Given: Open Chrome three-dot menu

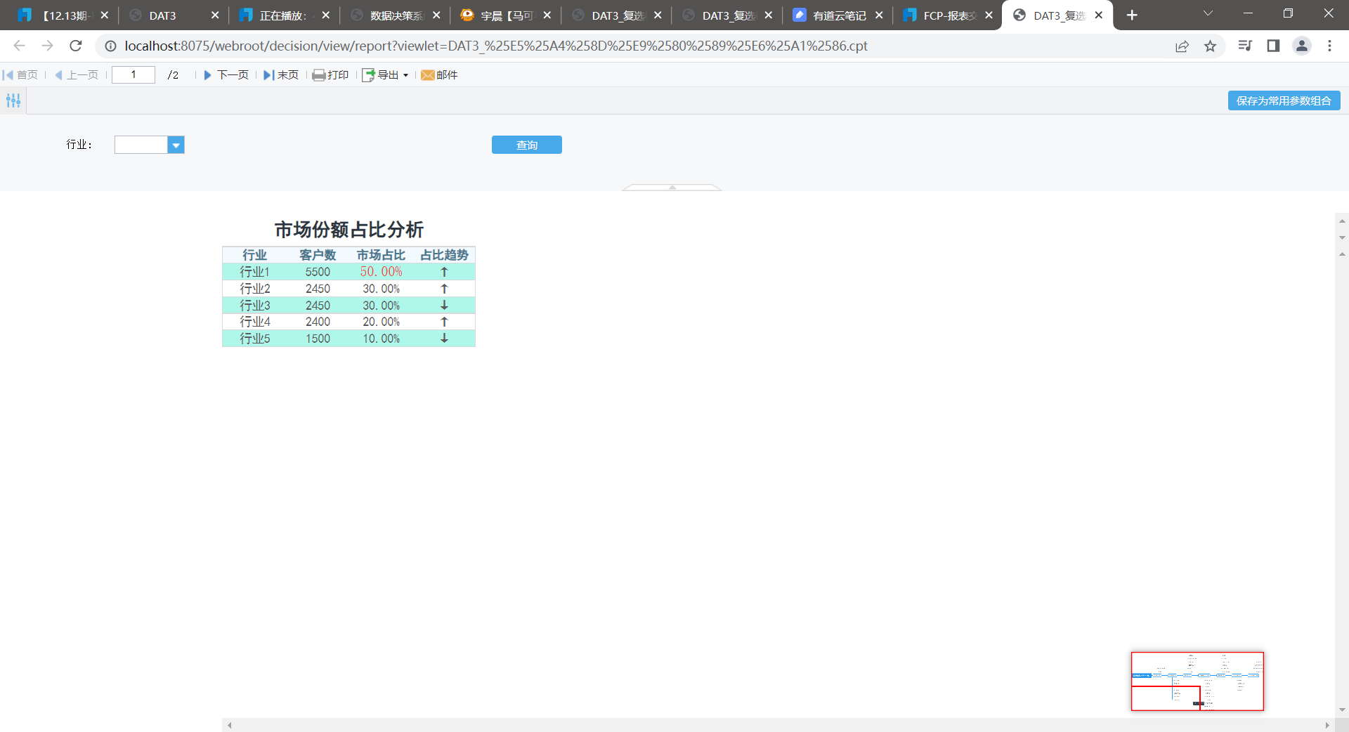Looking at the screenshot, I should [x=1329, y=46].
